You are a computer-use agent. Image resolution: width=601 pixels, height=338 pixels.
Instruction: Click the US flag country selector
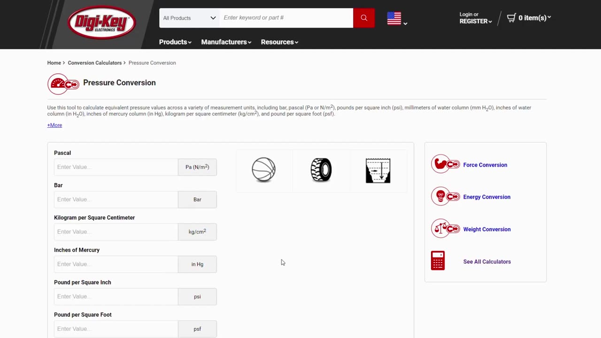click(x=394, y=18)
